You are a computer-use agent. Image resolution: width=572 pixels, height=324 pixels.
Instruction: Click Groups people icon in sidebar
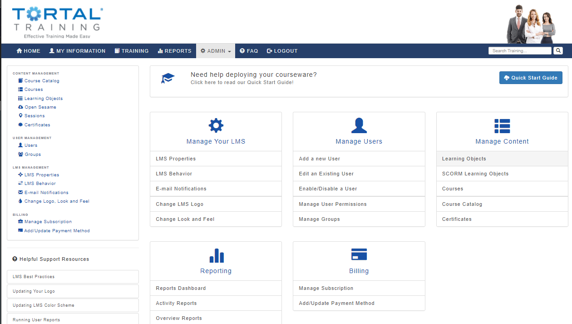point(20,155)
